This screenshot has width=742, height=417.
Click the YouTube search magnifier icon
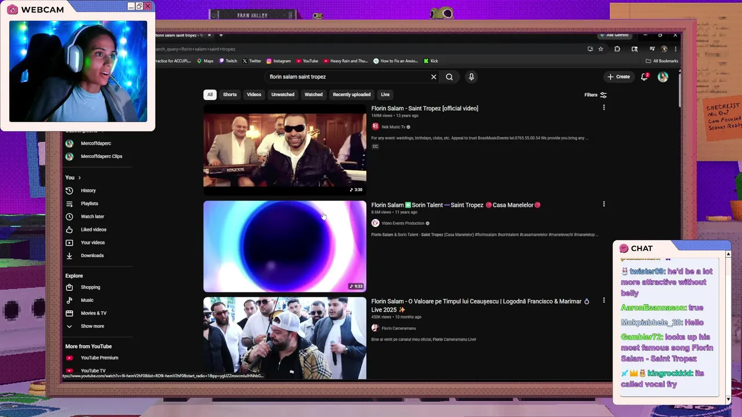pyautogui.click(x=449, y=76)
